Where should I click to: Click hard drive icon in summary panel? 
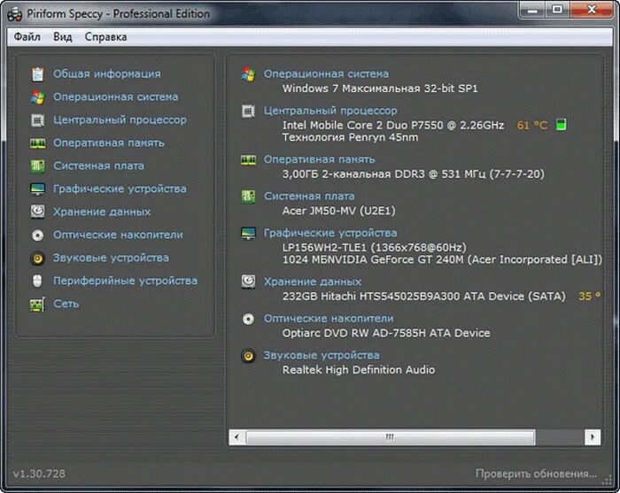pyautogui.click(x=248, y=281)
